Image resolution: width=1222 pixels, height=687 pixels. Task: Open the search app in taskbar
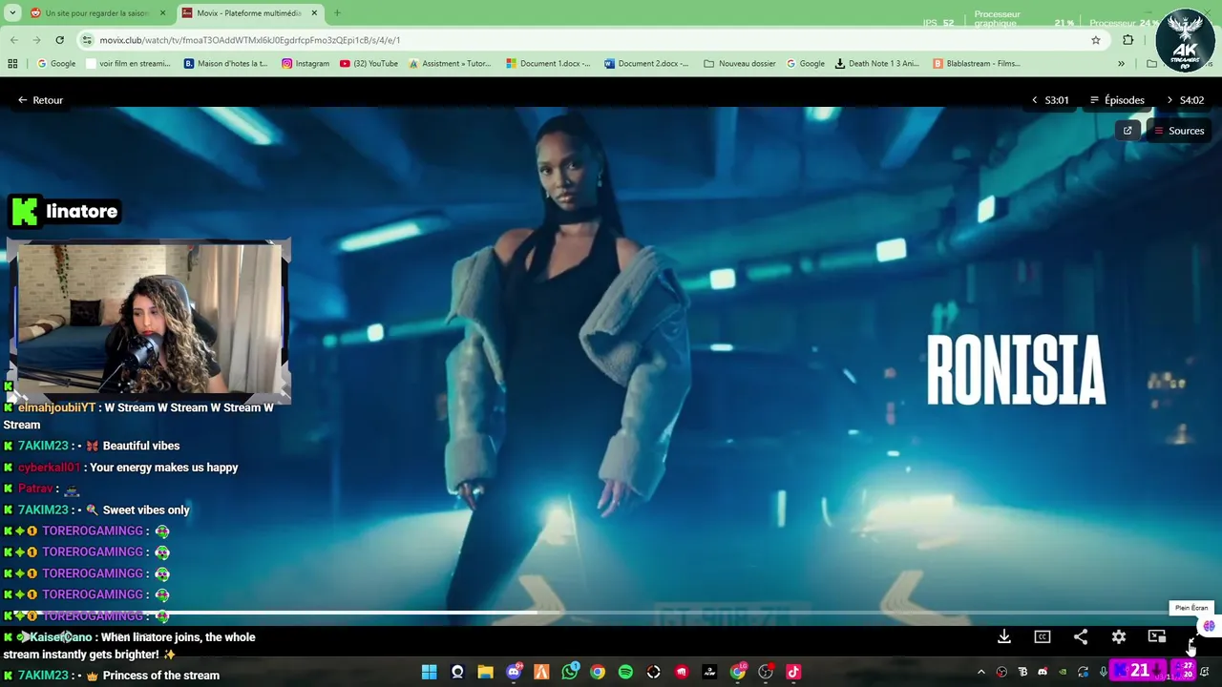[x=457, y=672]
